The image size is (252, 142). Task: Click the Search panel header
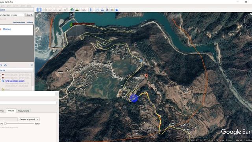pos(17,10)
